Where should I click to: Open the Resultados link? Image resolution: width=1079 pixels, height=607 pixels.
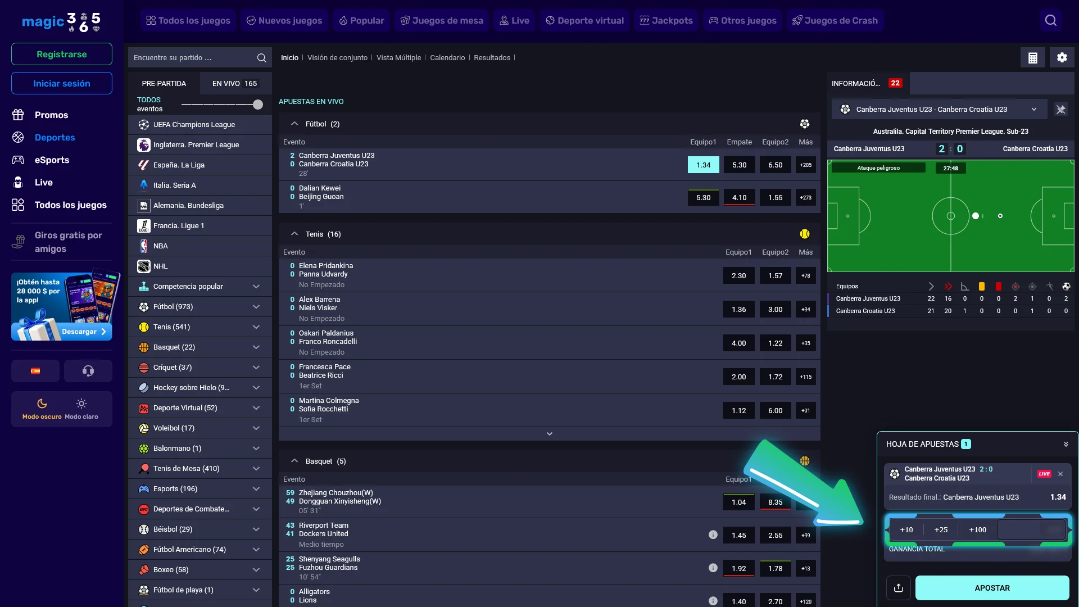tap(492, 58)
